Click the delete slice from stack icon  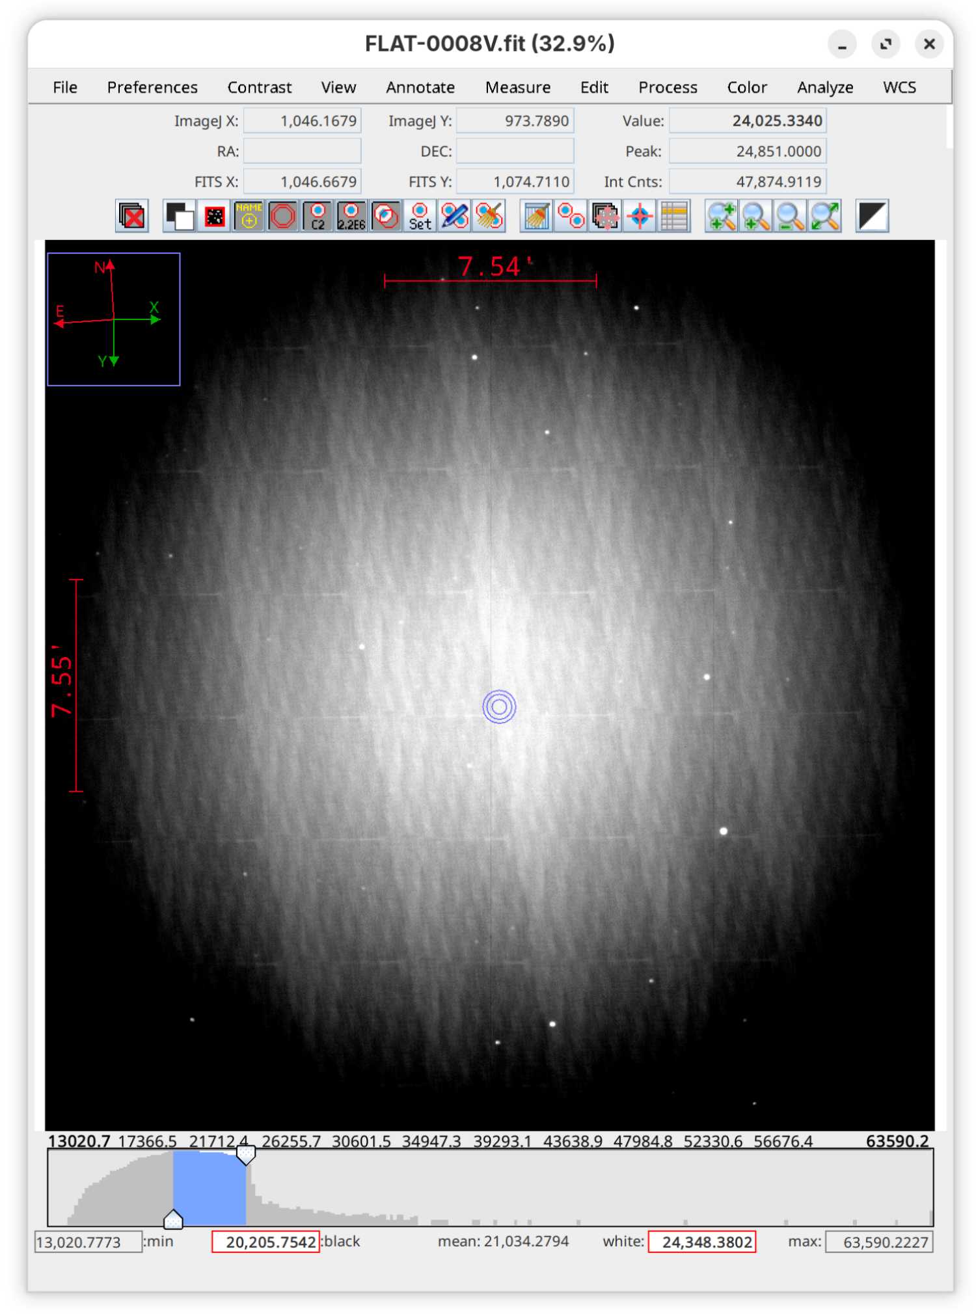tap(132, 216)
